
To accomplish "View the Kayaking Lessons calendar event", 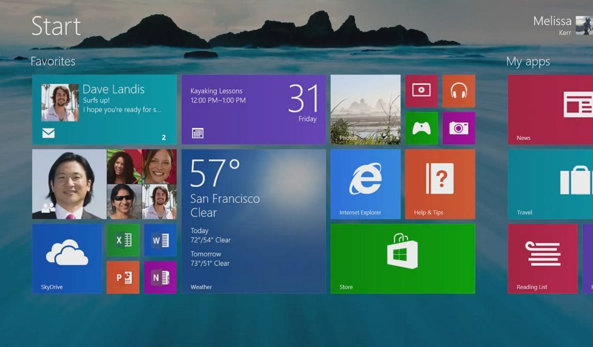I will click(x=253, y=109).
